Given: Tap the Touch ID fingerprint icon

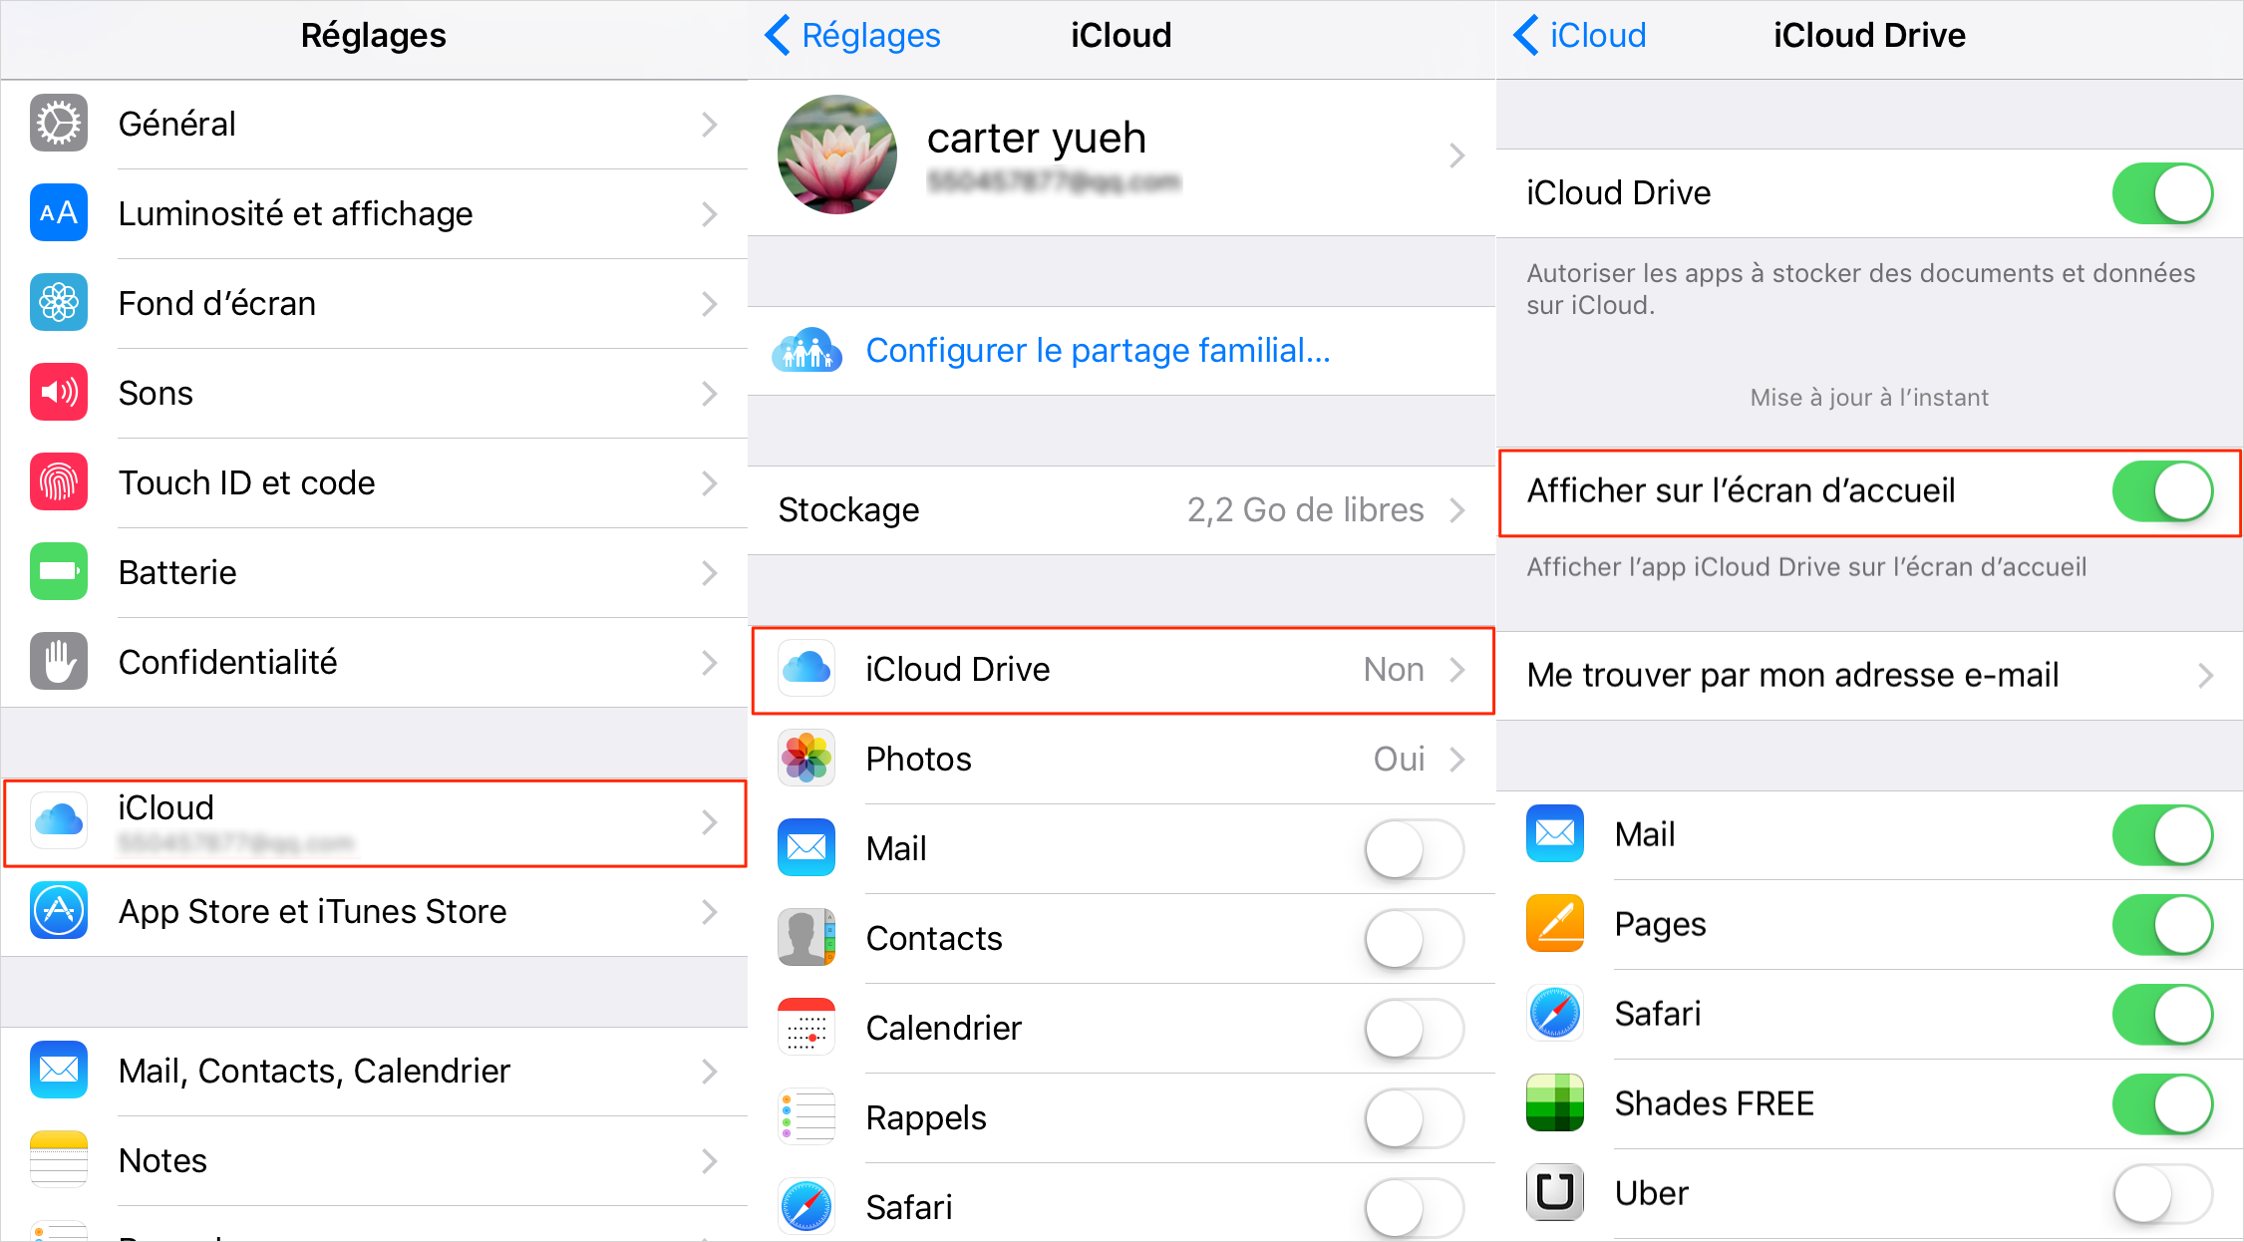Looking at the screenshot, I should pos(59,482).
